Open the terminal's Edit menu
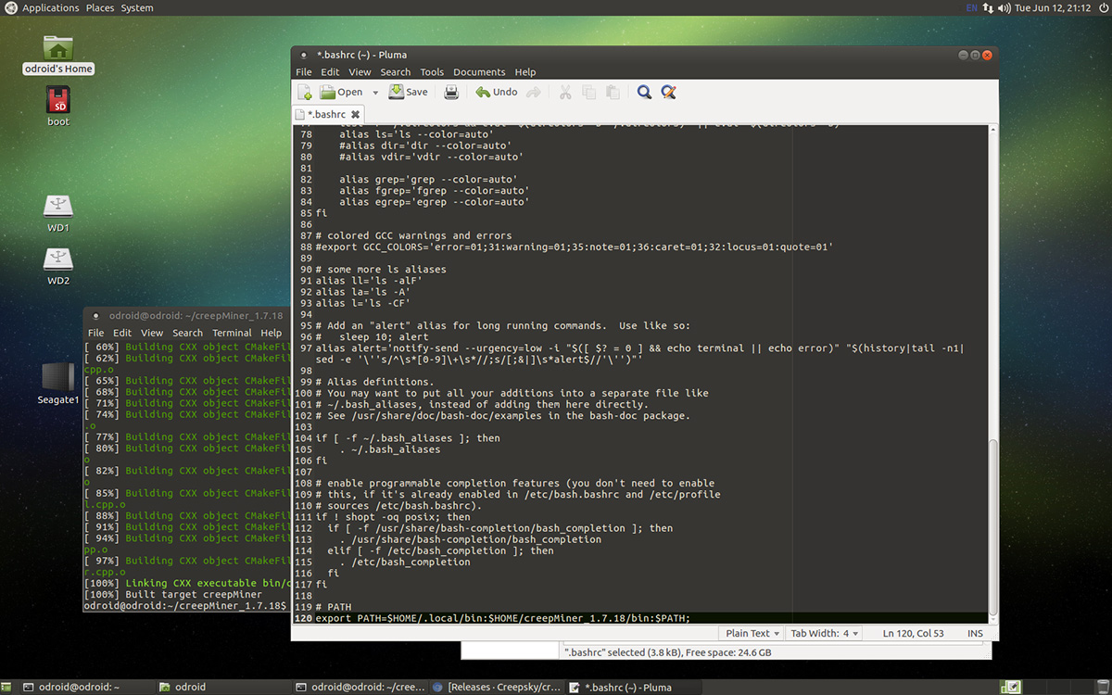 click(x=122, y=333)
